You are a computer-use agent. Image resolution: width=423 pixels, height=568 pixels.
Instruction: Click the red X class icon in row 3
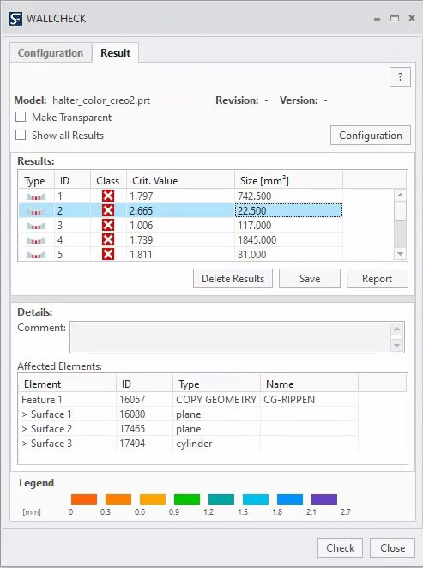tap(108, 226)
